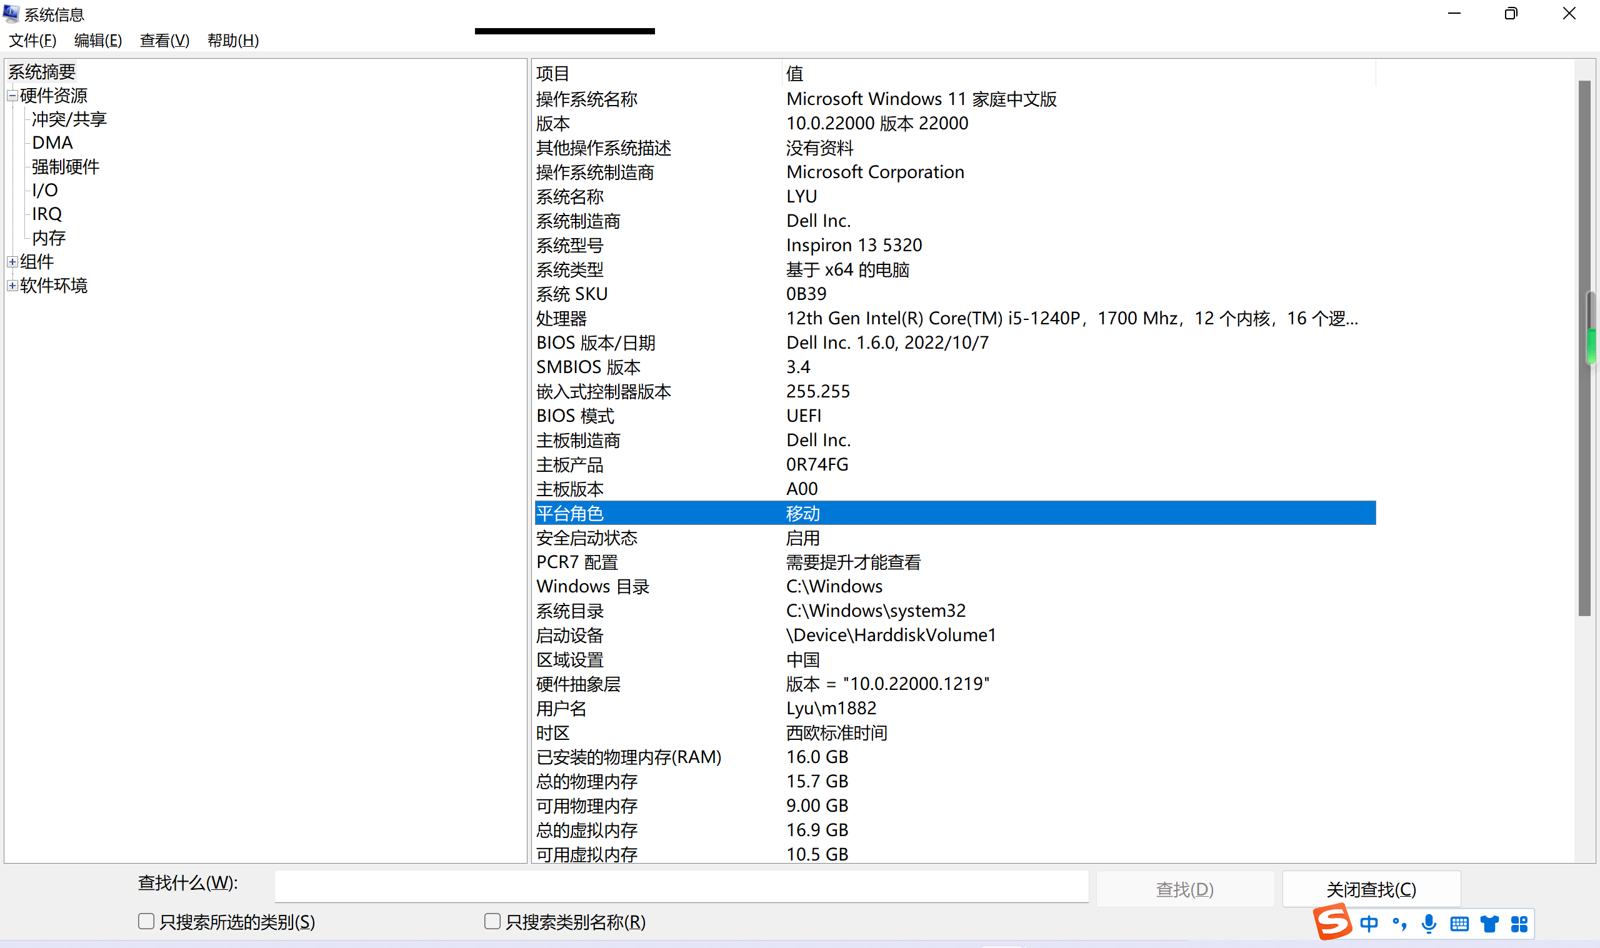Check 只搜索所选的类别(S) checkbox
The height and width of the screenshot is (948, 1600).
(x=146, y=921)
